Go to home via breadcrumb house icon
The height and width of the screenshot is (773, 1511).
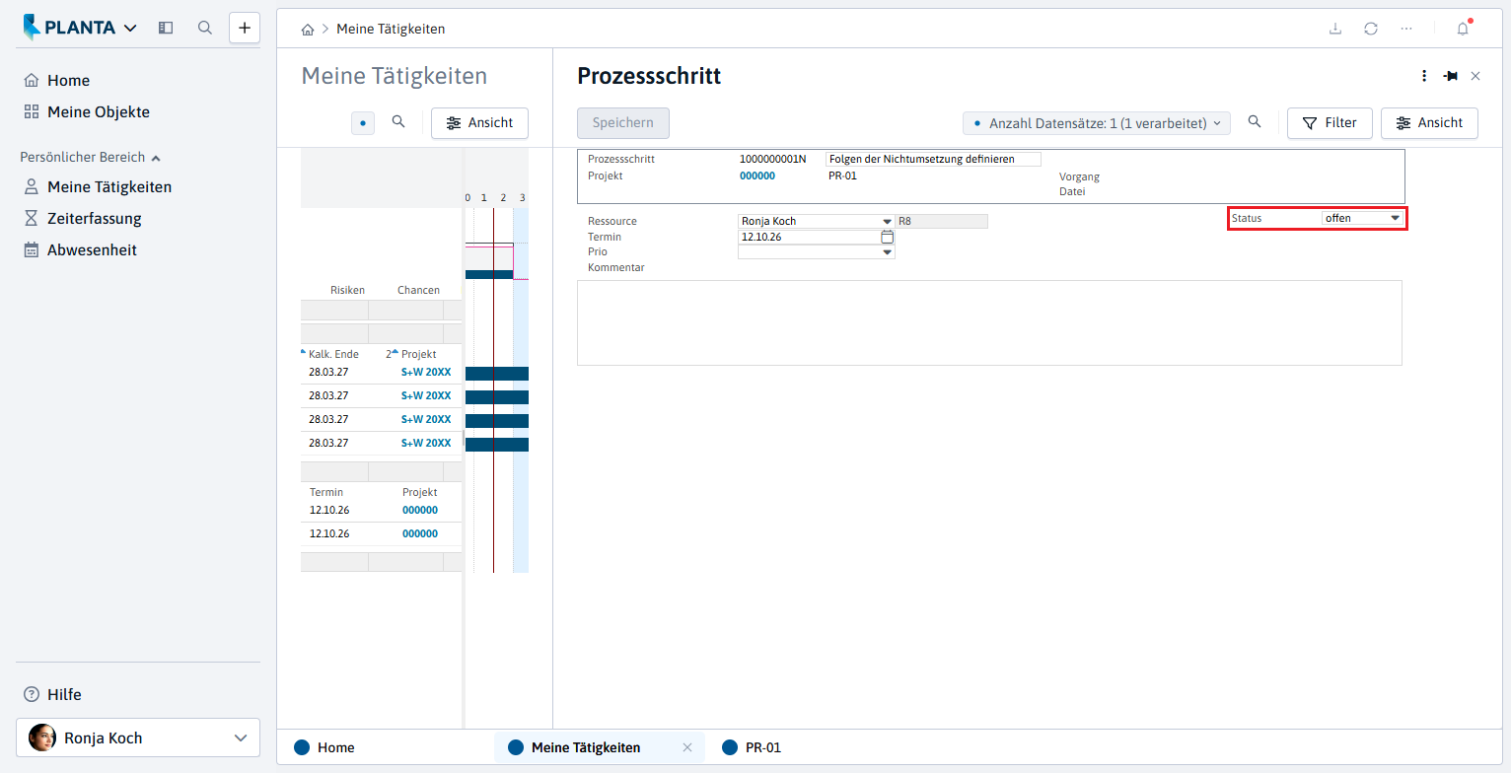click(308, 30)
